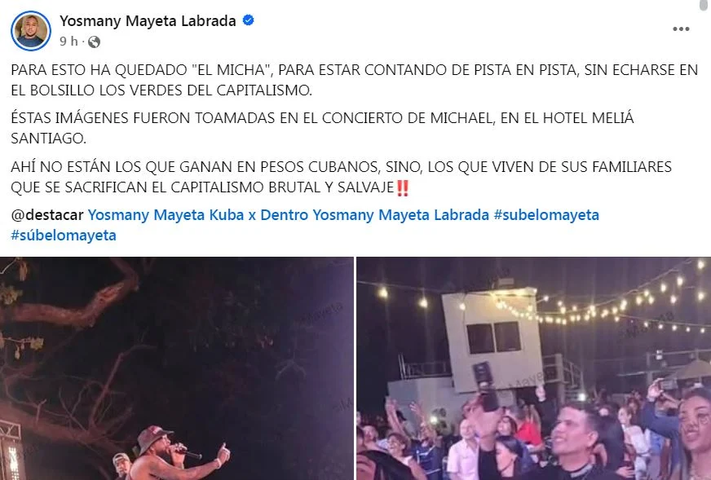Viewport: 711px width, 480px height.
Task: Click the blue verified badge icon
Action: [248, 20]
